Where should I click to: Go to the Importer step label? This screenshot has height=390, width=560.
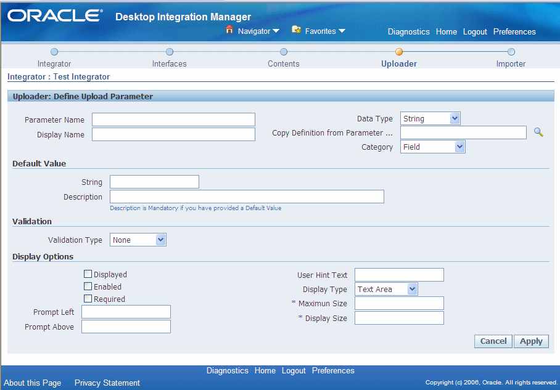pyautogui.click(x=511, y=64)
